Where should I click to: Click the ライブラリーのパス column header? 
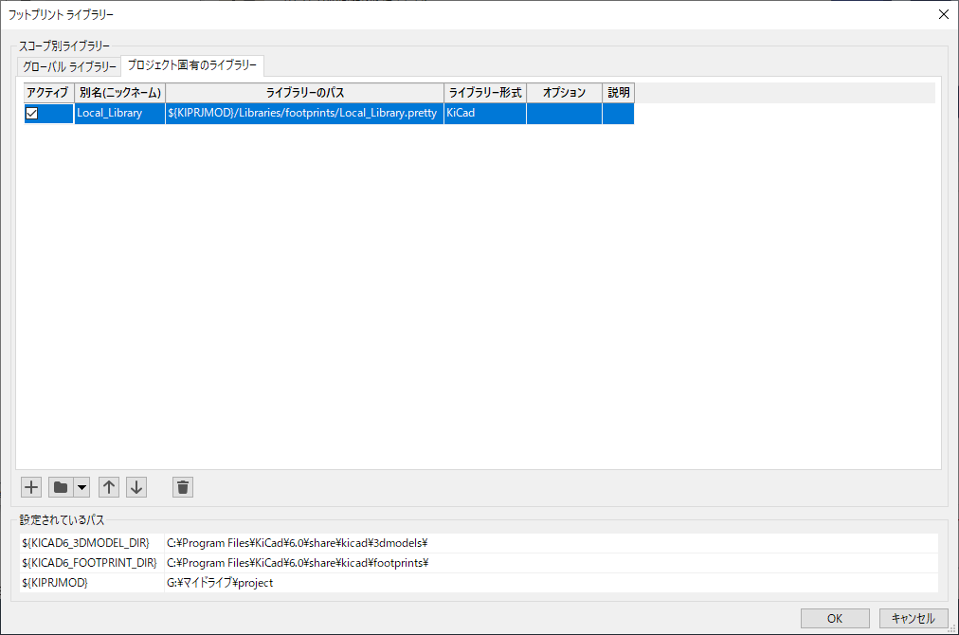coord(304,93)
